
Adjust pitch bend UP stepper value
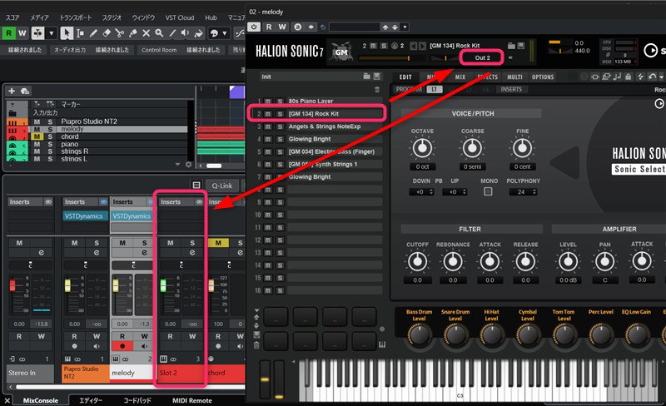tap(465, 192)
